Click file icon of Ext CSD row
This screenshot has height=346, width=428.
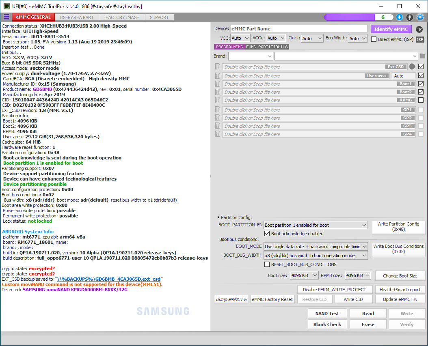click(x=218, y=67)
